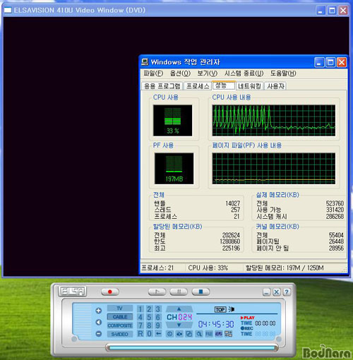Click keypad digit 4

[x=140, y=317]
